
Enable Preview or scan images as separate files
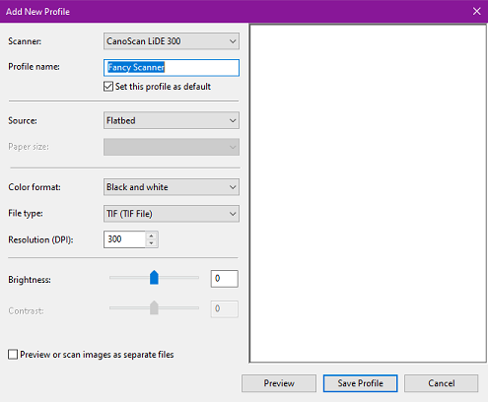tap(13, 355)
